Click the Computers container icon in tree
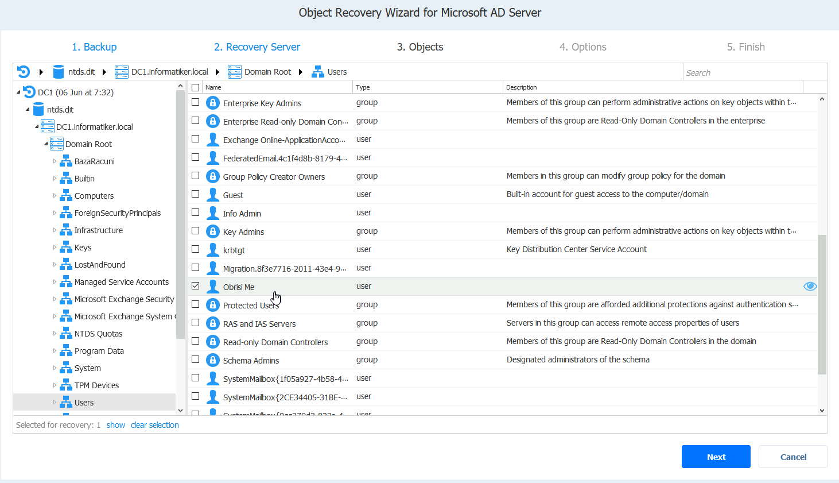Viewport: 839px width, 483px height. 66,196
